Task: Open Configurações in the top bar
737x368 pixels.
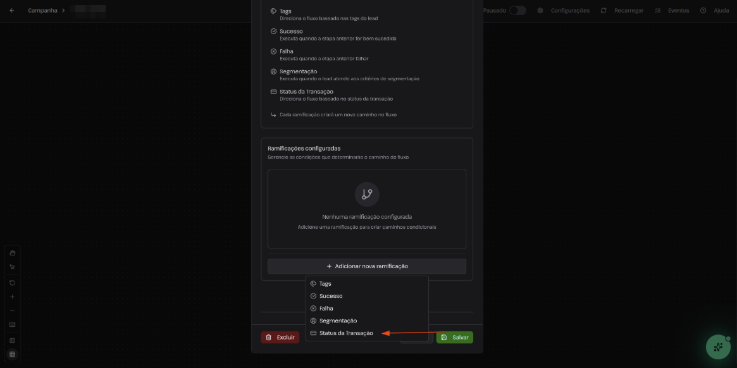Action: click(564, 11)
